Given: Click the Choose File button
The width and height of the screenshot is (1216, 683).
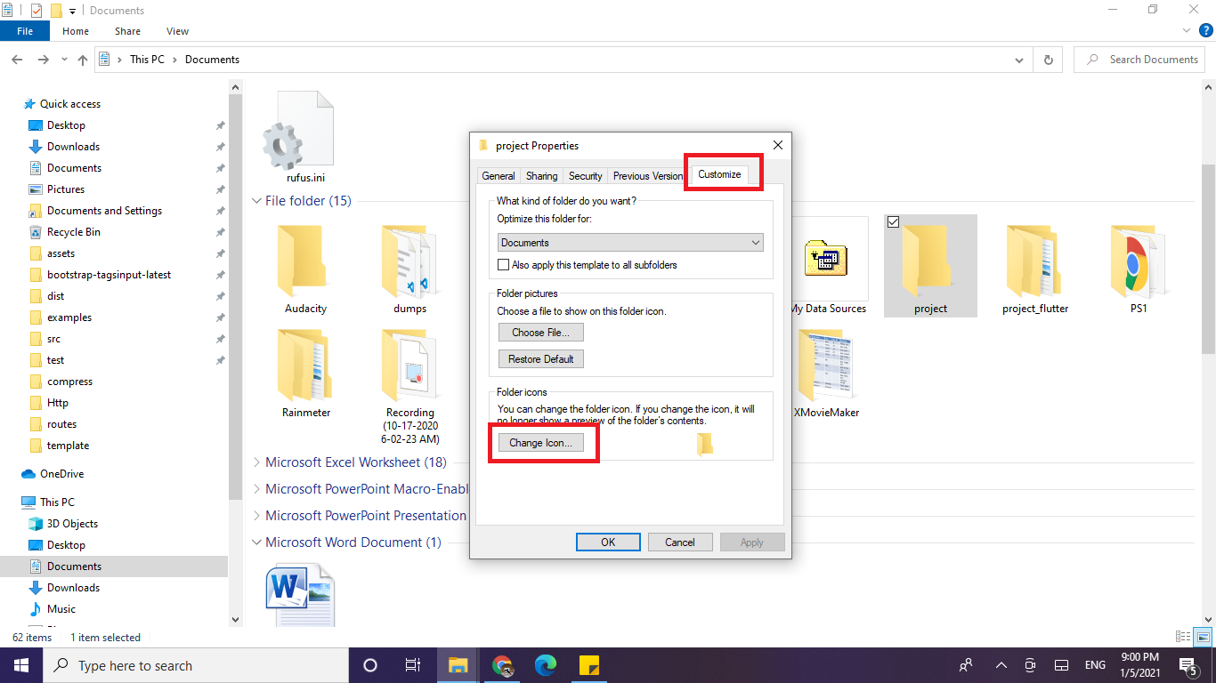Looking at the screenshot, I should (x=541, y=333).
